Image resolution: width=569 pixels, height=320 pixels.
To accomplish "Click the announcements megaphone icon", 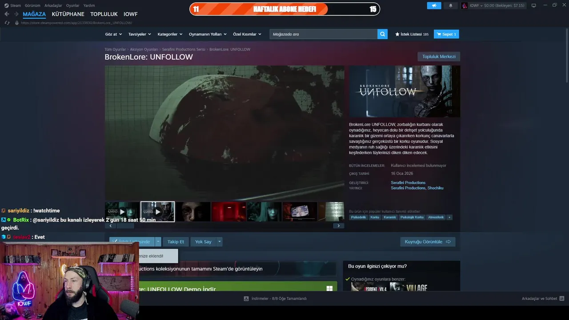I will (x=434, y=5).
